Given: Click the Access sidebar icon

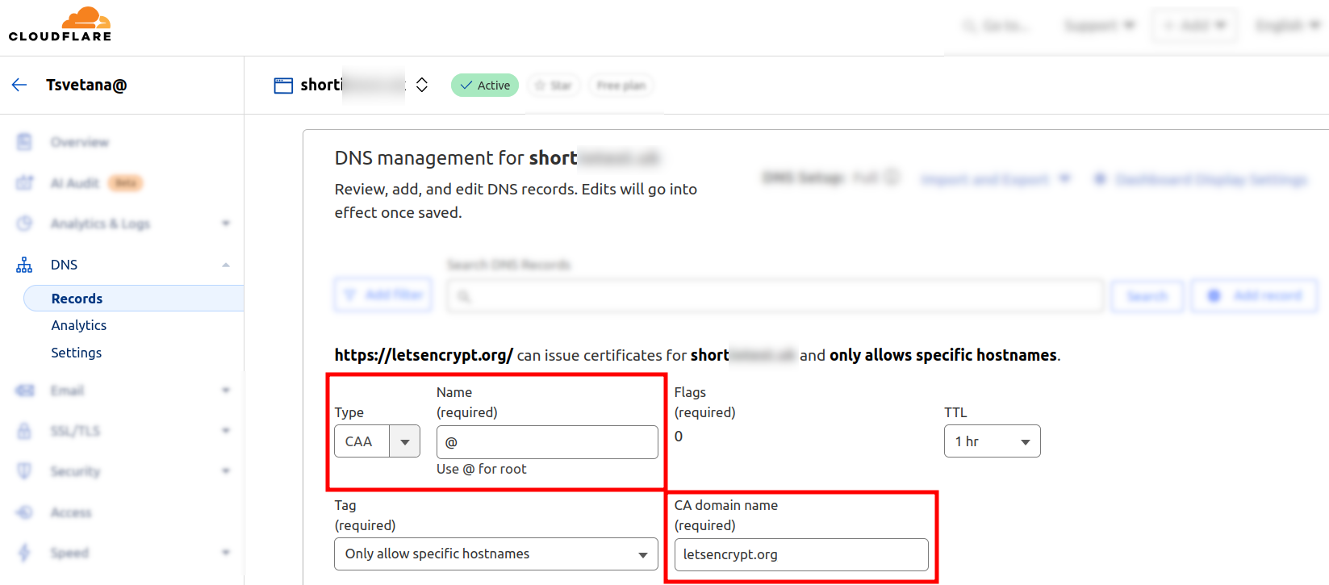Looking at the screenshot, I should (x=24, y=512).
